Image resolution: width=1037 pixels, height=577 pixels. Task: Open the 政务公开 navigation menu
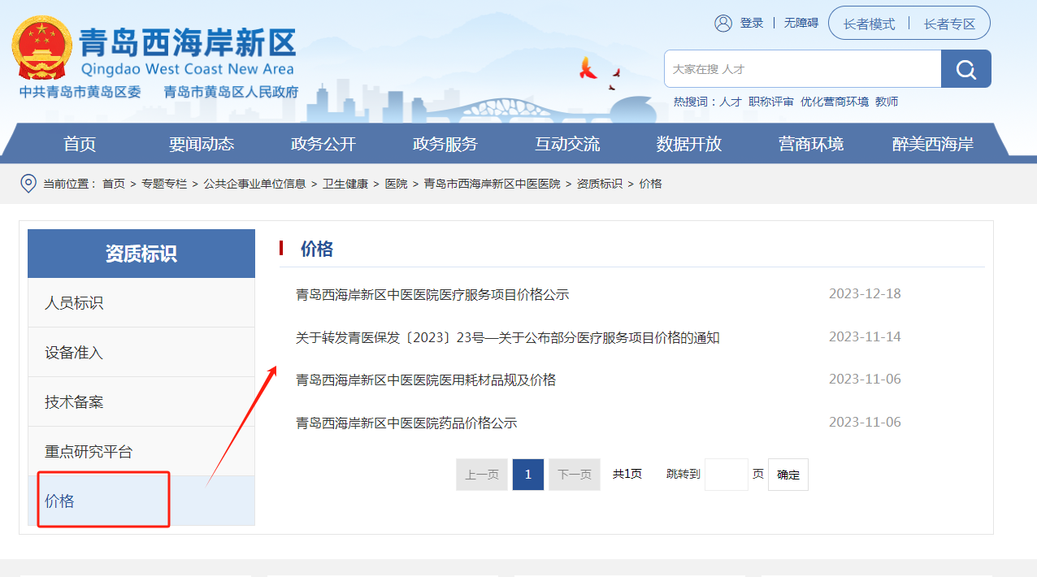(x=323, y=144)
